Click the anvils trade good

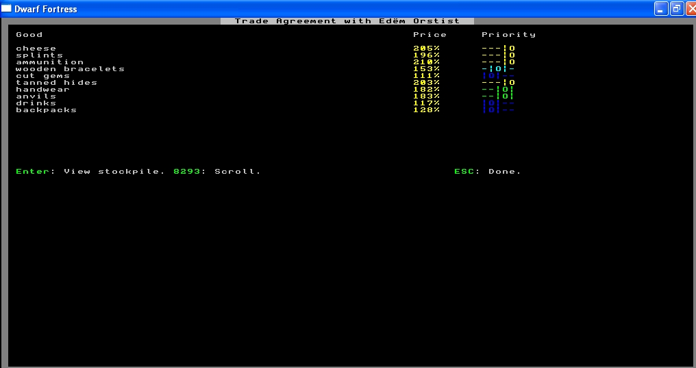point(36,96)
